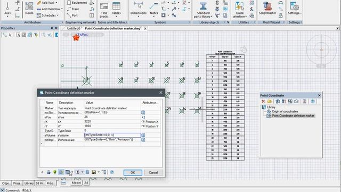This screenshot has height=192, width=341.
Task: Pin the Properties panel
Action: 52,28
